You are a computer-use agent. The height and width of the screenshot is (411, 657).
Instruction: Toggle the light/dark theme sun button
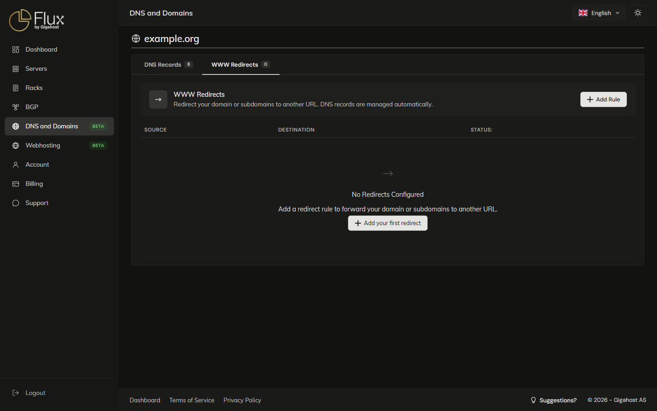638,13
